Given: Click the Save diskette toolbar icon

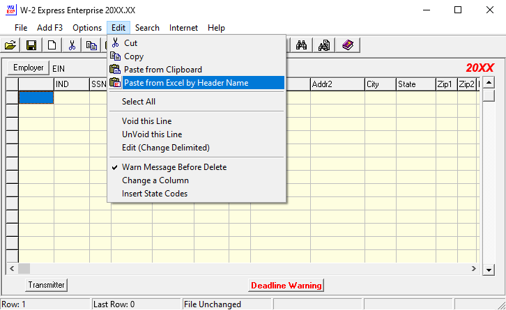Looking at the screenshot, I should pyautogui.click(x=31, y=45).
